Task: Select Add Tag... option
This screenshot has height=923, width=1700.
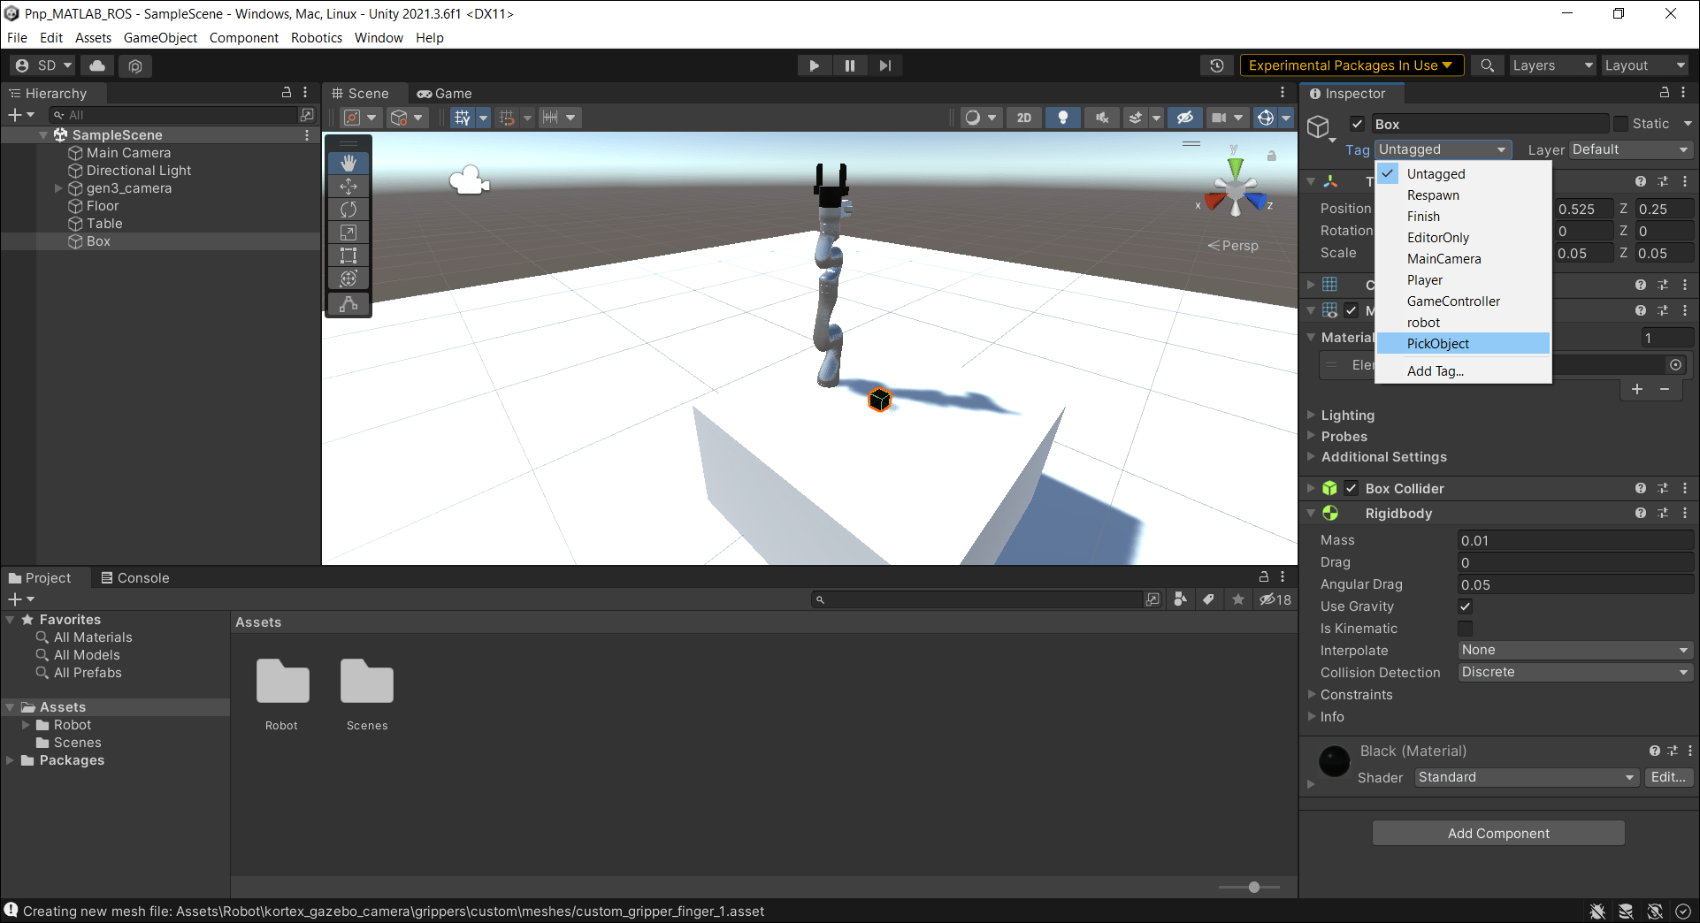Action: 1463,371
